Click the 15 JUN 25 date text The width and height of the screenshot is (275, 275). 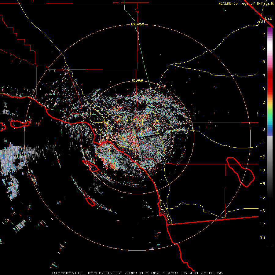pos(194,273)
